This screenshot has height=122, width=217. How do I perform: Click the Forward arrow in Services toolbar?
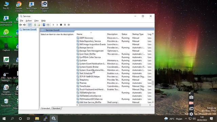[24, 25]
